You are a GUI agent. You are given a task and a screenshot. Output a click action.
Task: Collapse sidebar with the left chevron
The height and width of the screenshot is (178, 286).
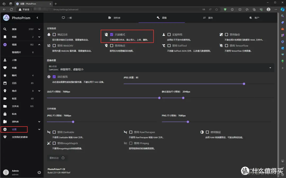[37, 18]
